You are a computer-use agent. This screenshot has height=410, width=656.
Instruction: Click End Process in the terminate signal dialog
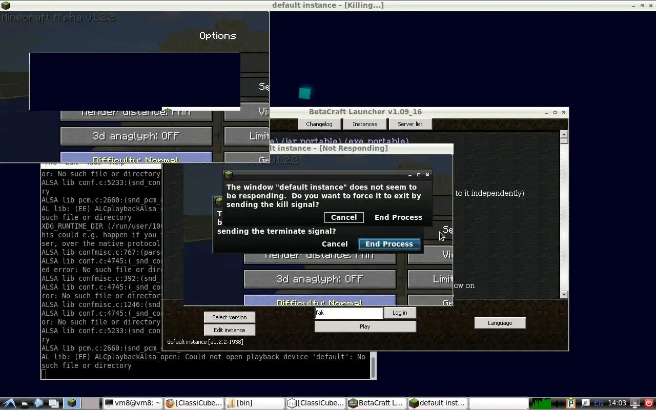(389, 244)
